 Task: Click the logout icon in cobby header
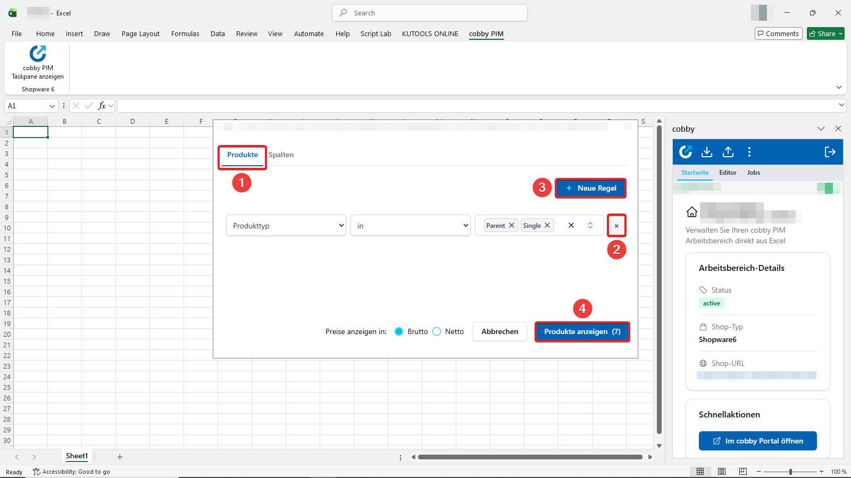[x=830, y=152]
